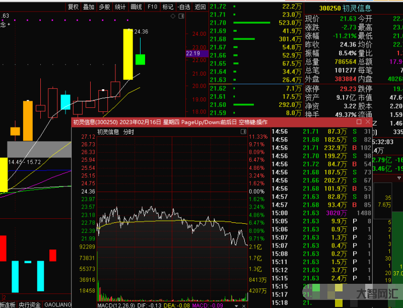Select the GAOLIANG indicator tab
403x308 pixels.
tap(58, 304)
